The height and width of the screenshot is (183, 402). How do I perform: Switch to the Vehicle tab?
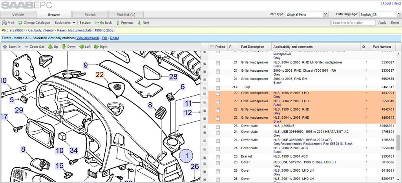(x=18, y=14)
